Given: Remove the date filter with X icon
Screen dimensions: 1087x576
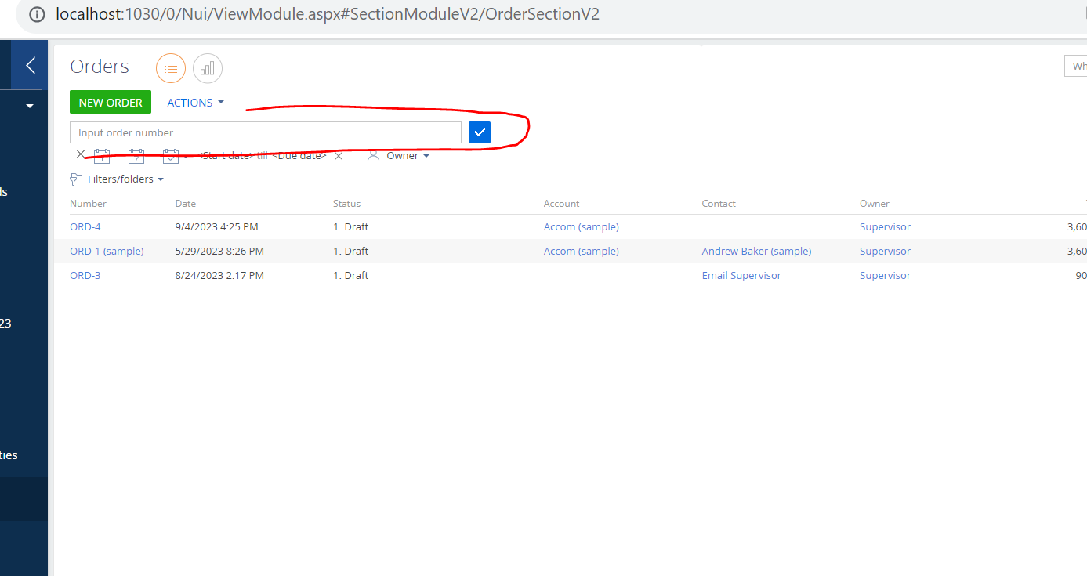Looking at the screenshot, I should point(81,154).
